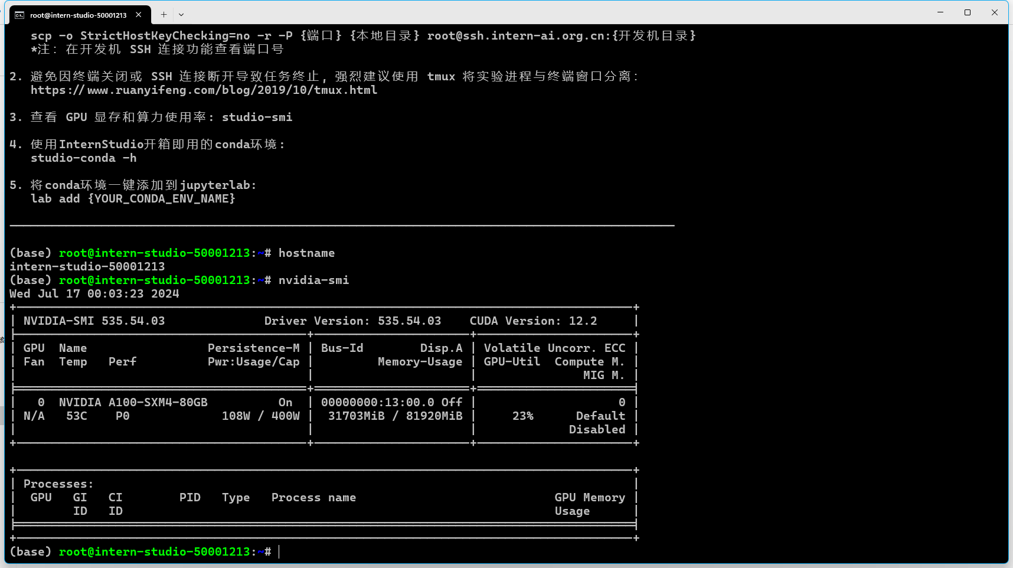Image resolution: width=1013 pixels, height=568 pixels.
Task: Click the scp command line text
Action: (x=363, y=36)
